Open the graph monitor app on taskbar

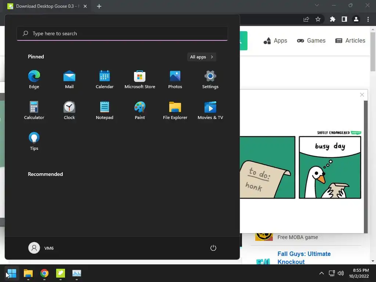pos(77,273)
